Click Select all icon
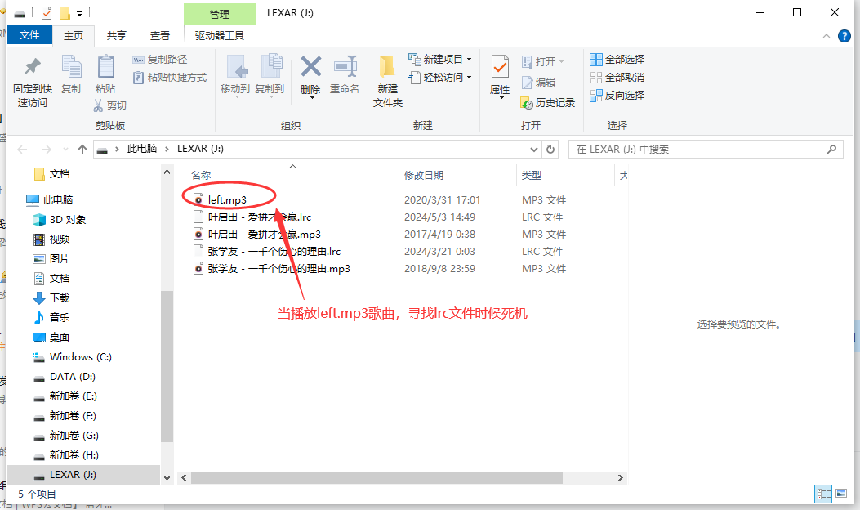The image size is (860, 510). (596, 60)
